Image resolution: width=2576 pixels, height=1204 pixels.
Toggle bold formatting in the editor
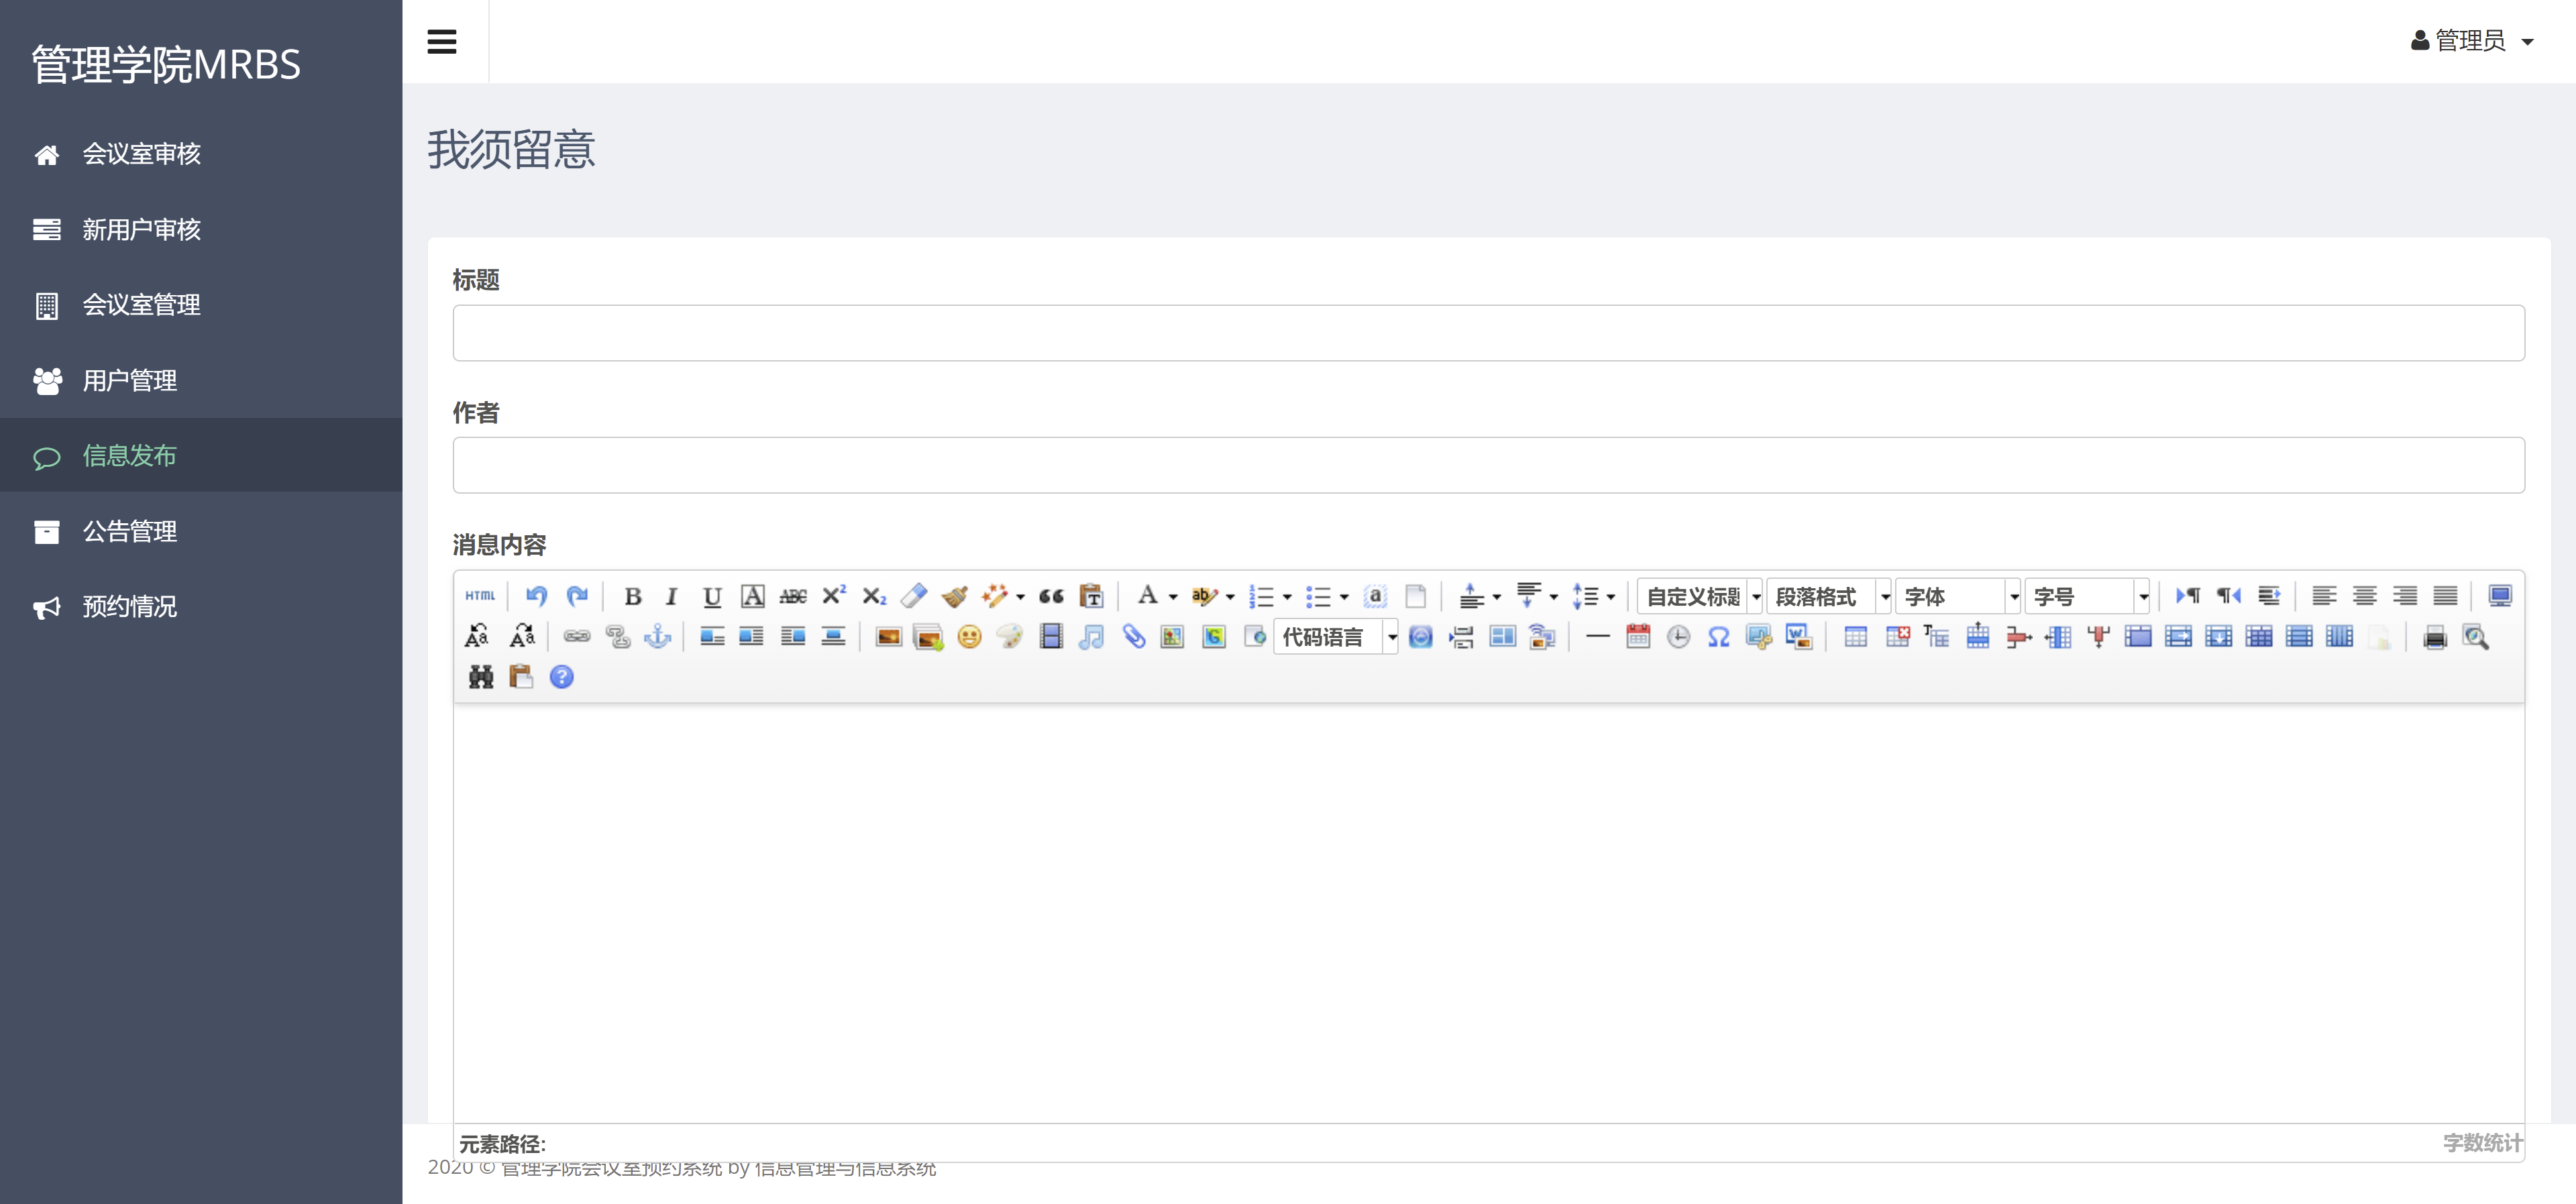pos(632,597)
